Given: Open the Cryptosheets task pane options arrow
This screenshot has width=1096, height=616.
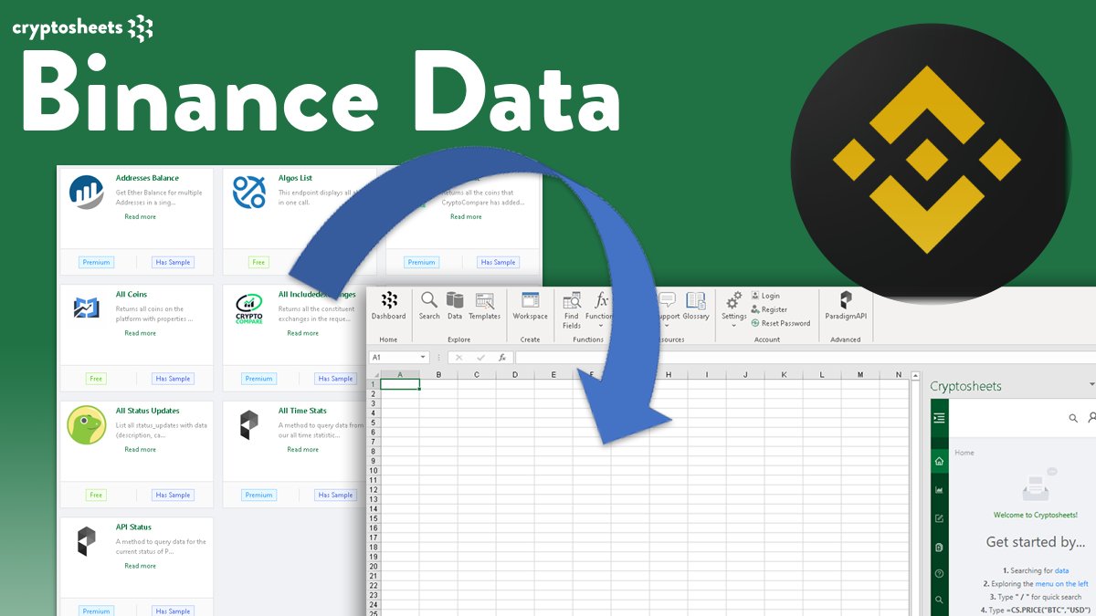Looking at the screenshot, I should (x=1091, y=385).
